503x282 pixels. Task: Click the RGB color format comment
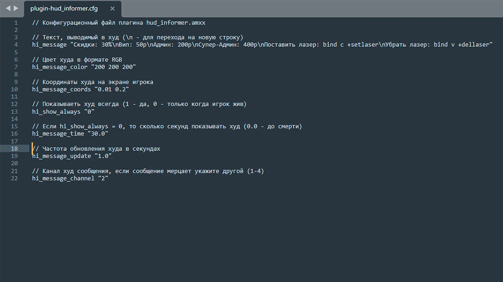tap(77, 60)
